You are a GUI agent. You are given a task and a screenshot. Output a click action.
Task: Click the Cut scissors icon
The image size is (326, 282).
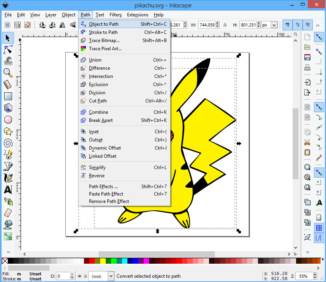(307, 142)
